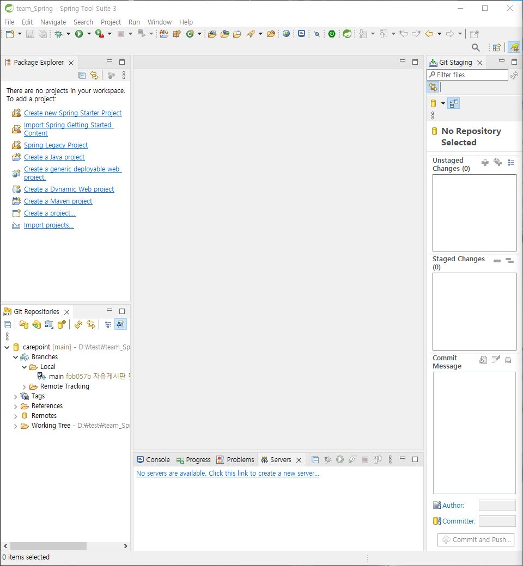Click in the Commit Message text area
The image size is (523, 566).
click(474, 433)
